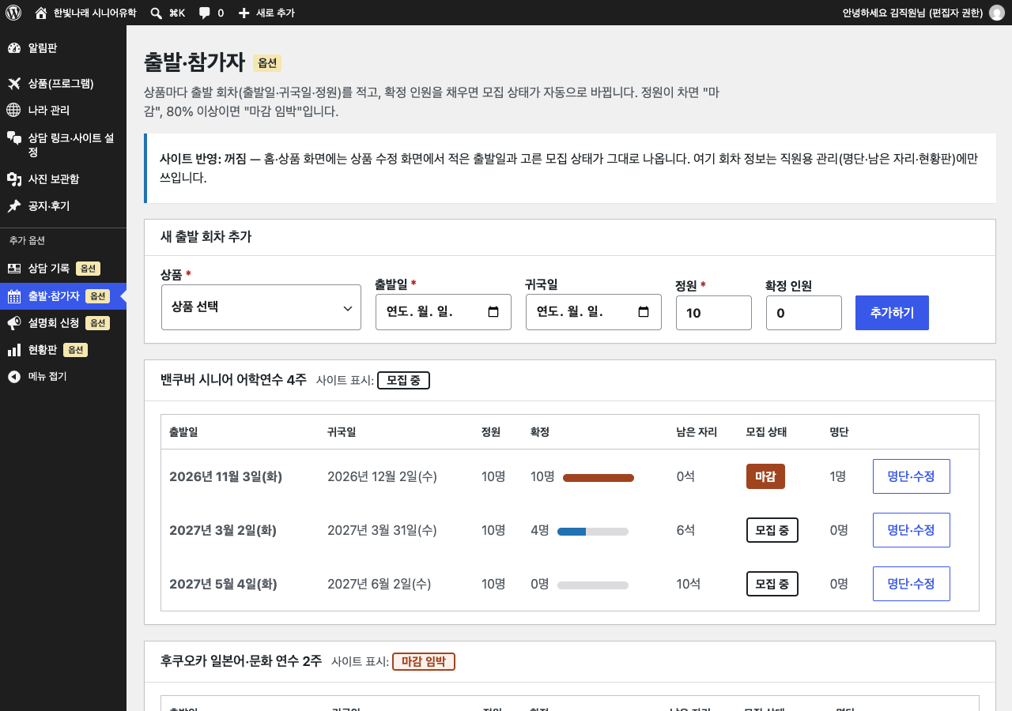Open the calendar picker in 귀국일 field

(x=644, y=312)
